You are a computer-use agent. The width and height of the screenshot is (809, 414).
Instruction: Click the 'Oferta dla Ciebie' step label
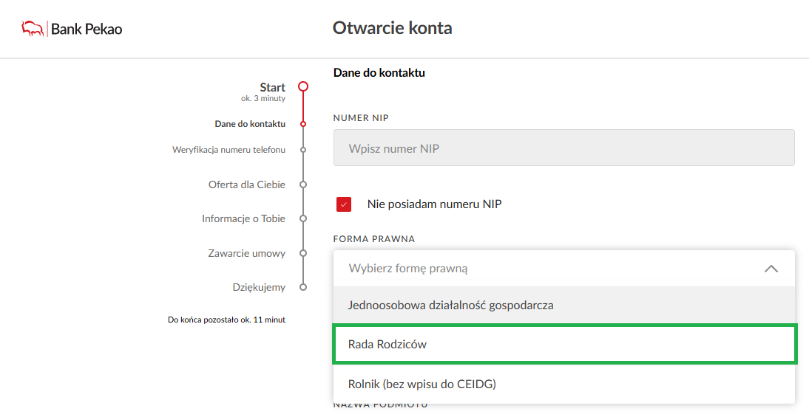(x=246, y=184)
